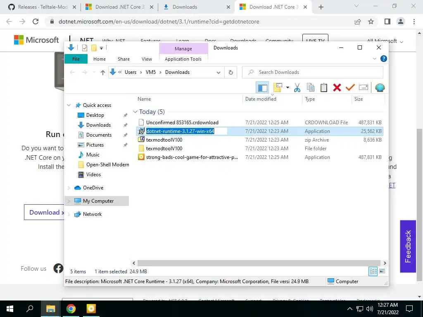Click the Explorer help question mark icon
This screenshot has height=317, width=423.
(383, 59)
